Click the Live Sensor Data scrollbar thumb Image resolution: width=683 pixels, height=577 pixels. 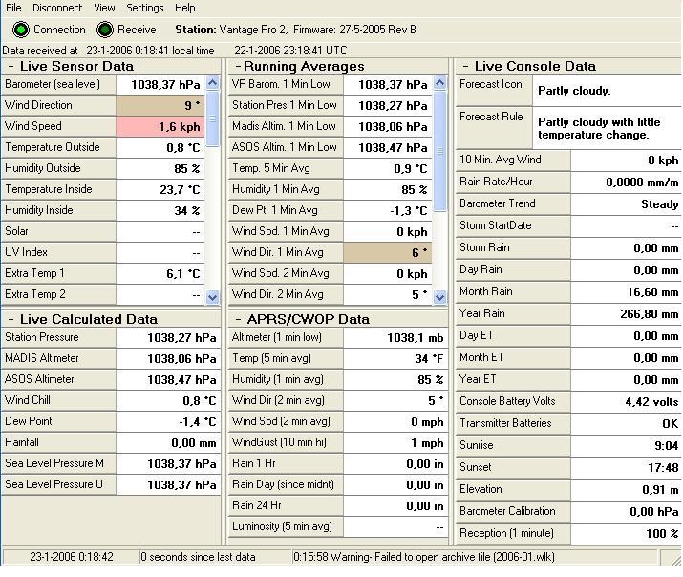[x=213, y=118]
